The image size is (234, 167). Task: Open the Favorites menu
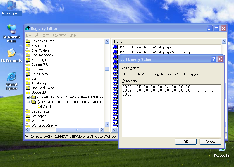coord(60,35)
